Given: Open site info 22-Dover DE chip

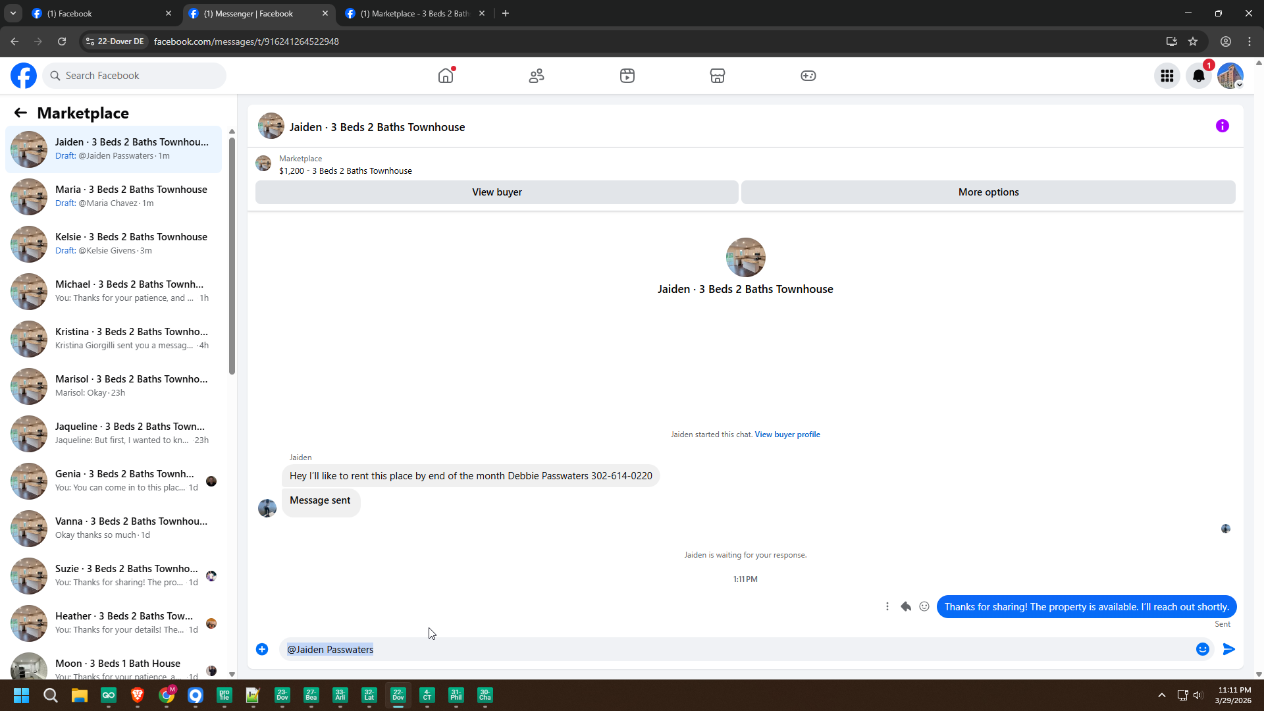Looking at the screenshot, I should pos(115,41).
